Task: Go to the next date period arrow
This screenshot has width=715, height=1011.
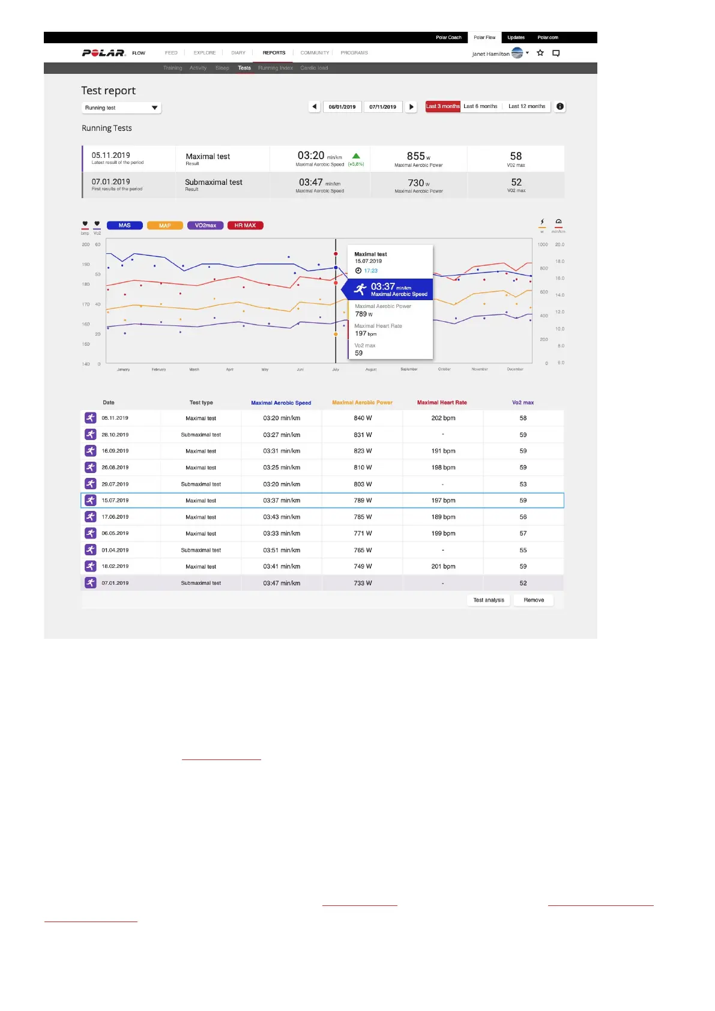Action: click(411, 106)
